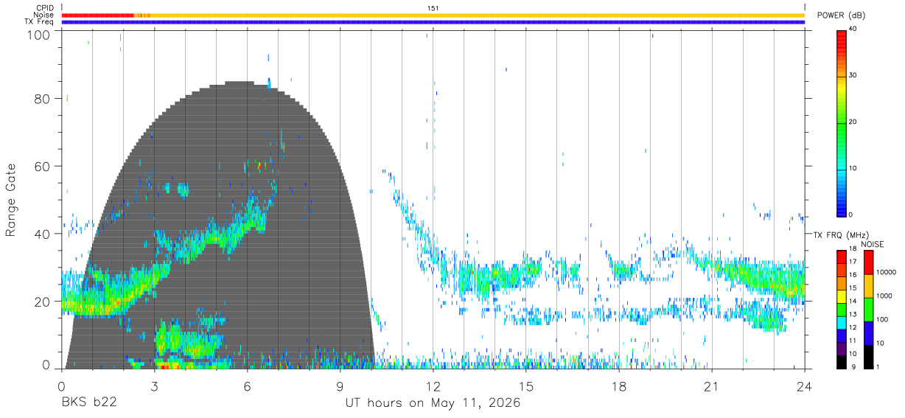Click the Range Gate axis title
The height and width of the screenshot is (418, 905).
pos(11,200)
